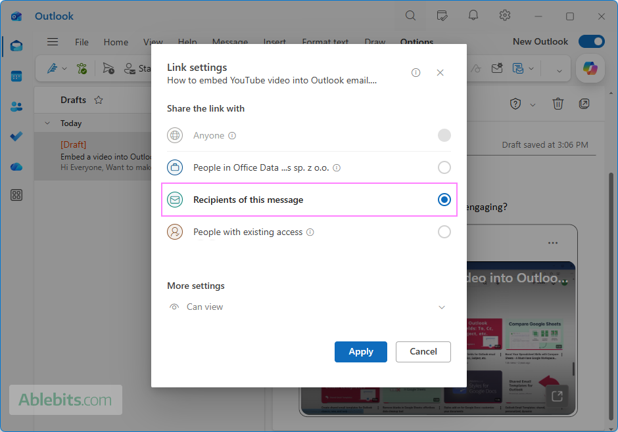
Task: Open the draft Embed a video into Outlook
Action: pyautogui.click(x=93, y=156)
